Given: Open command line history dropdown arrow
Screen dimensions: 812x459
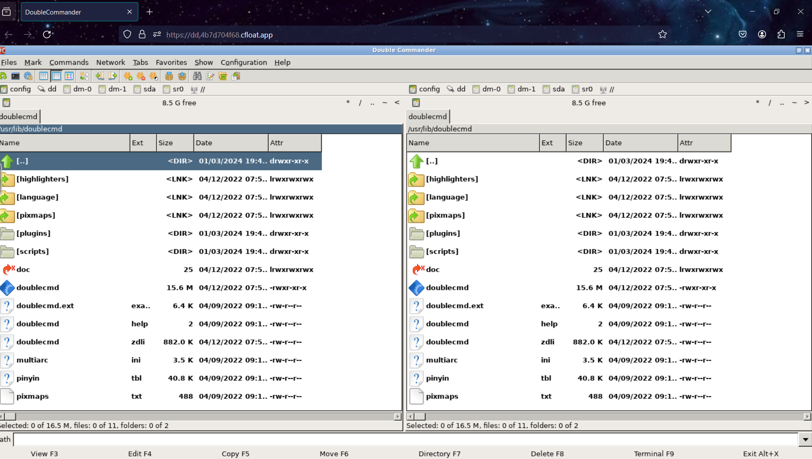Looking at the screenshot, I should coord(805,439).
